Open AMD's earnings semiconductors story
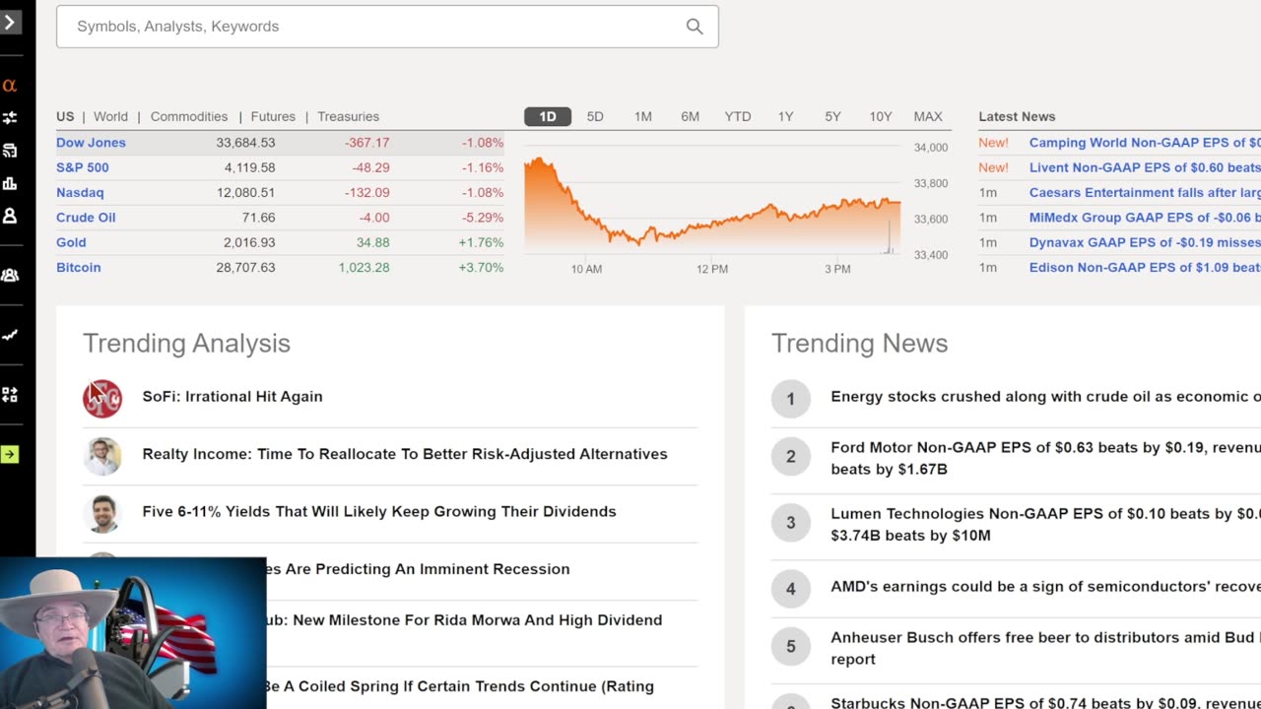The image size is (1261, 709). click(1045, 587)
